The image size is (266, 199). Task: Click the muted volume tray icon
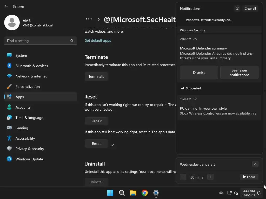(x=236, y=193)
